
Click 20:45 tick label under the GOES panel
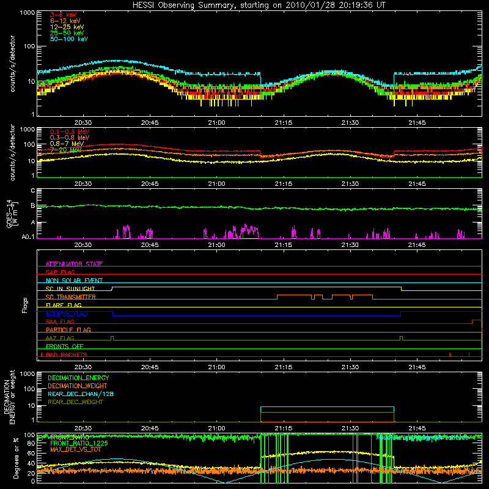coord(150,244)
